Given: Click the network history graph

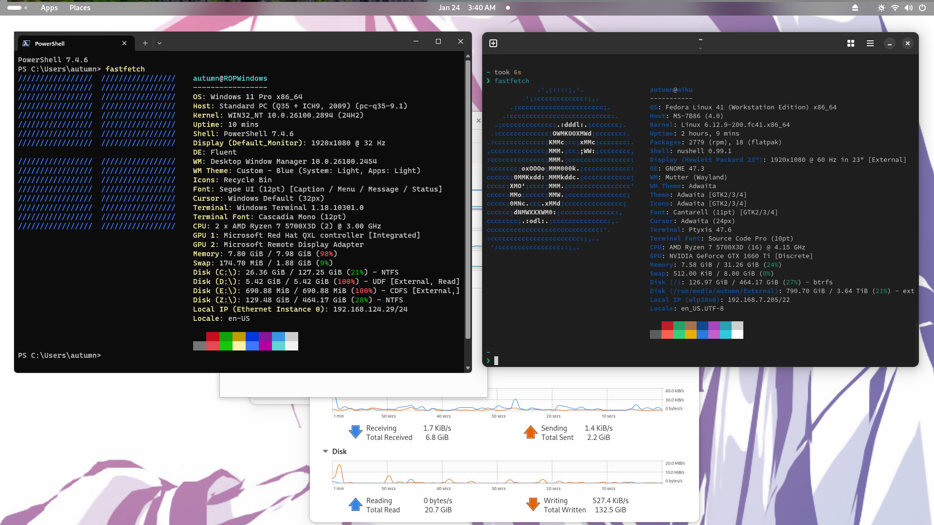Looking at the screenshot, I should click(497, 400).
